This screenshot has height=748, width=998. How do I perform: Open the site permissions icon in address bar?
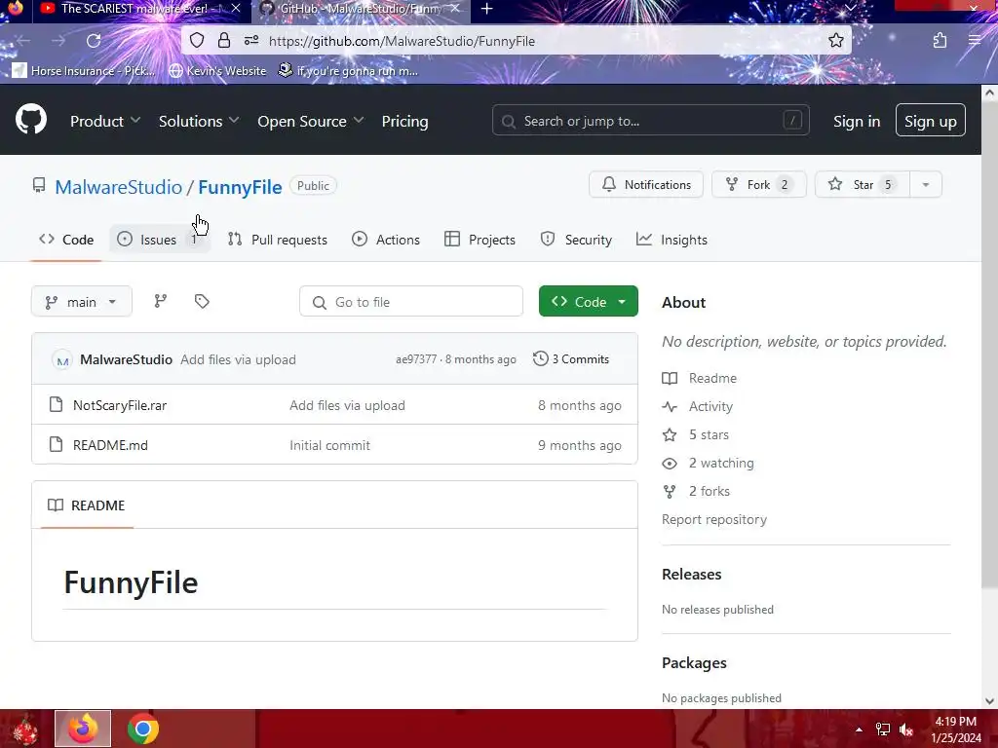[x=251, y=41]
